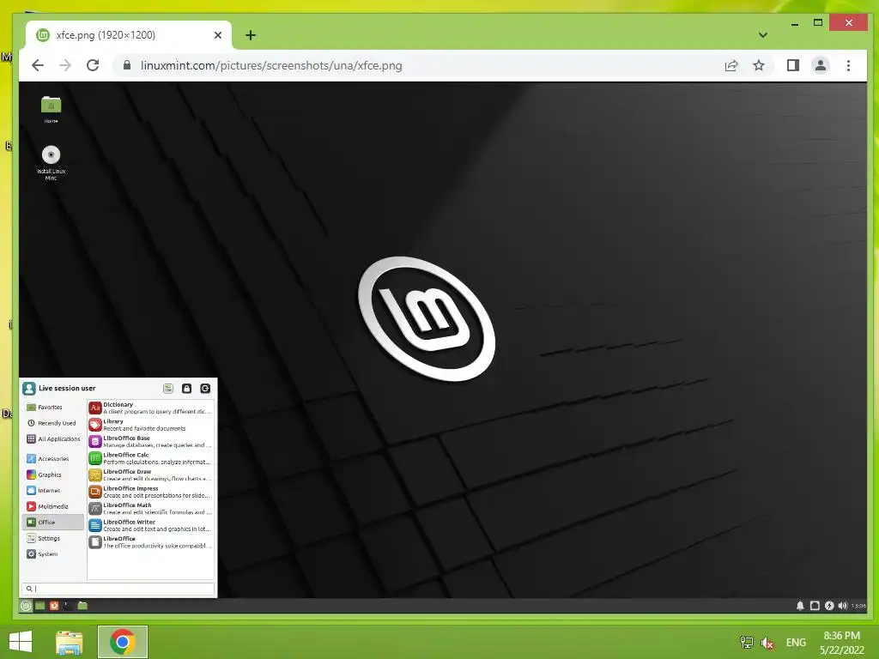Show All Applications category
The width and height of the screenshot is (879, 659).
[53, 438]
